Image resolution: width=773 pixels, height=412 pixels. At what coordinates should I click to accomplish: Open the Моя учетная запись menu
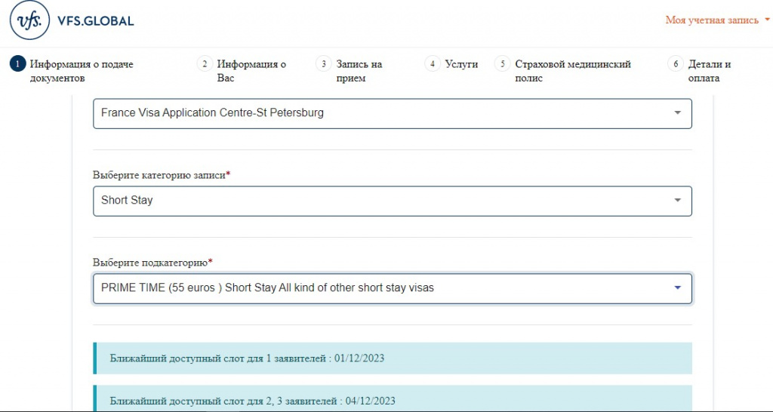pyautogui.click(x=717, y=20)
